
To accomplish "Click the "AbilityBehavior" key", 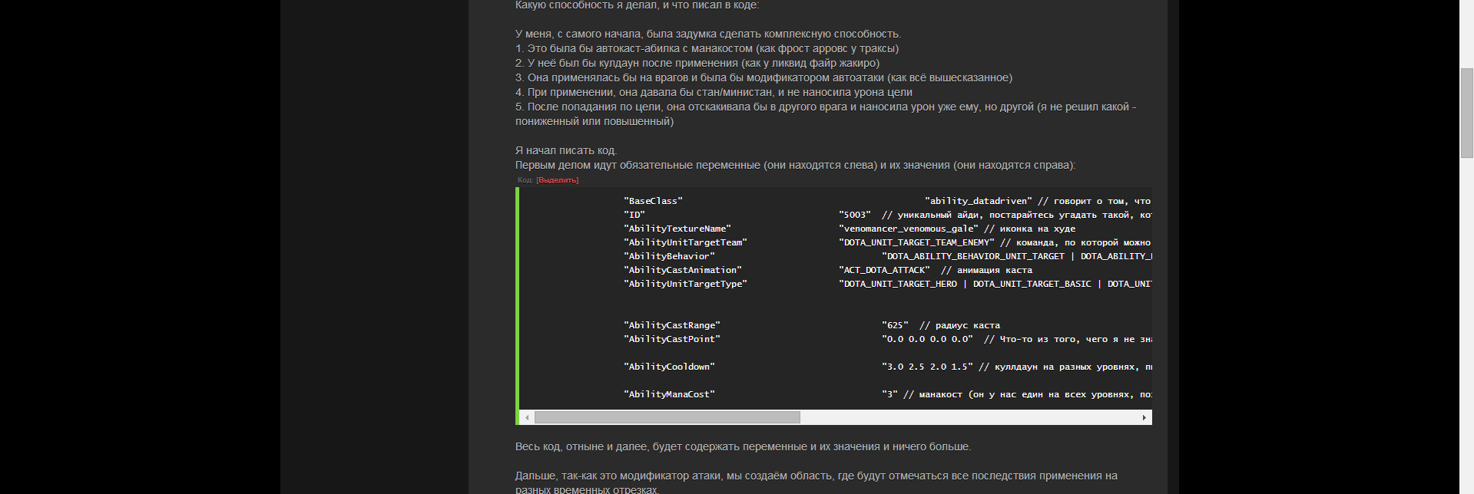I will pos(669,256).
